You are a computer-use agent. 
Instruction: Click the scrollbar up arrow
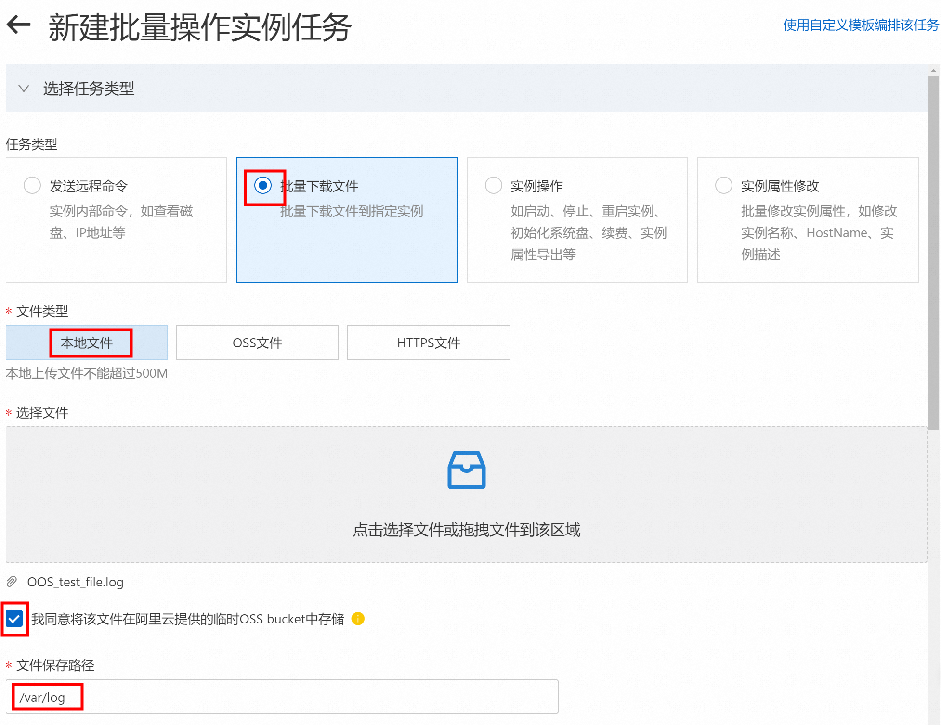[x=933, y=70]
